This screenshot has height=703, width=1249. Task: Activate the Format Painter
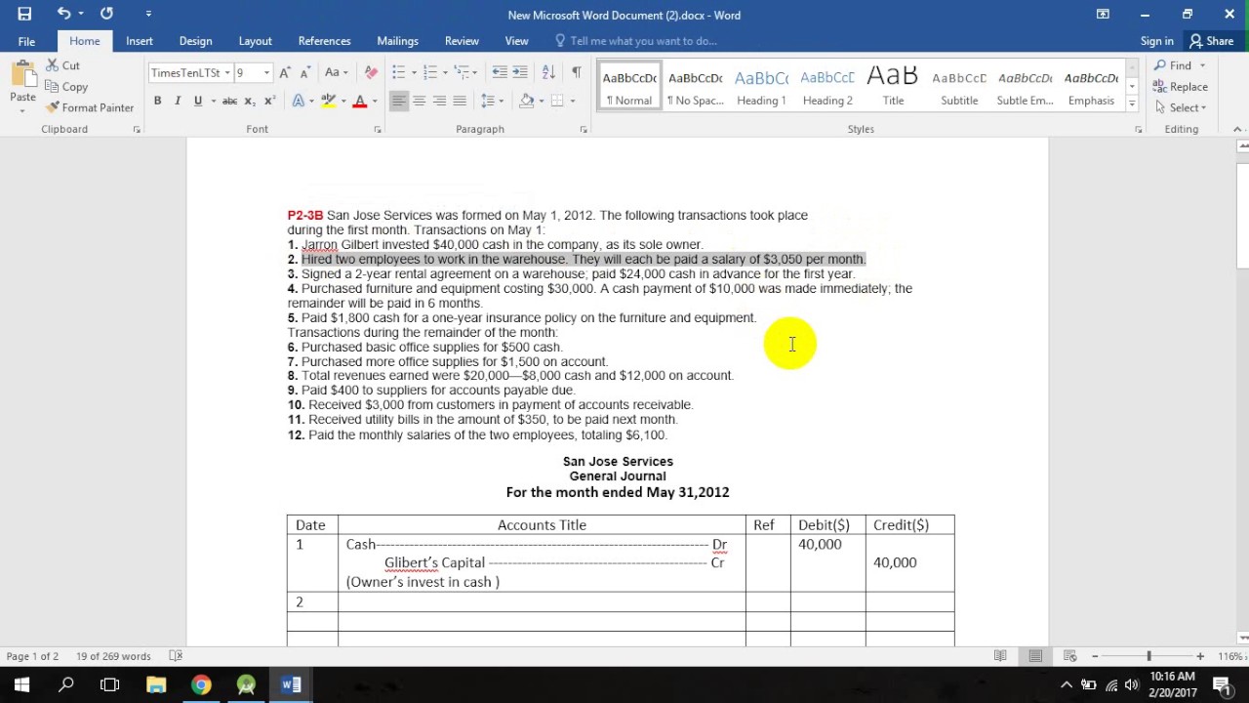tap(90, 107)
